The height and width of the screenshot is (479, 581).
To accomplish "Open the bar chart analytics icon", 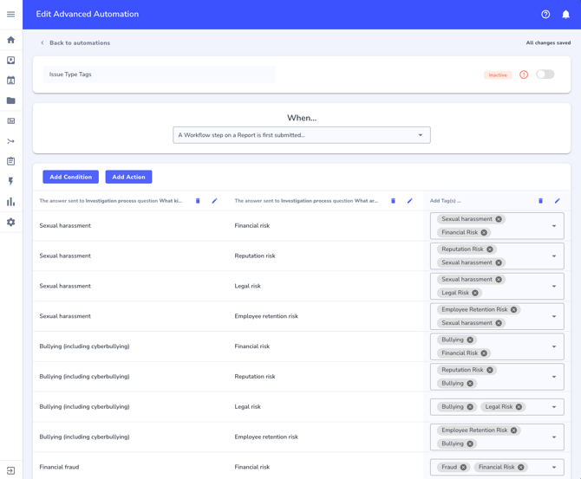I will pos(10,202).
